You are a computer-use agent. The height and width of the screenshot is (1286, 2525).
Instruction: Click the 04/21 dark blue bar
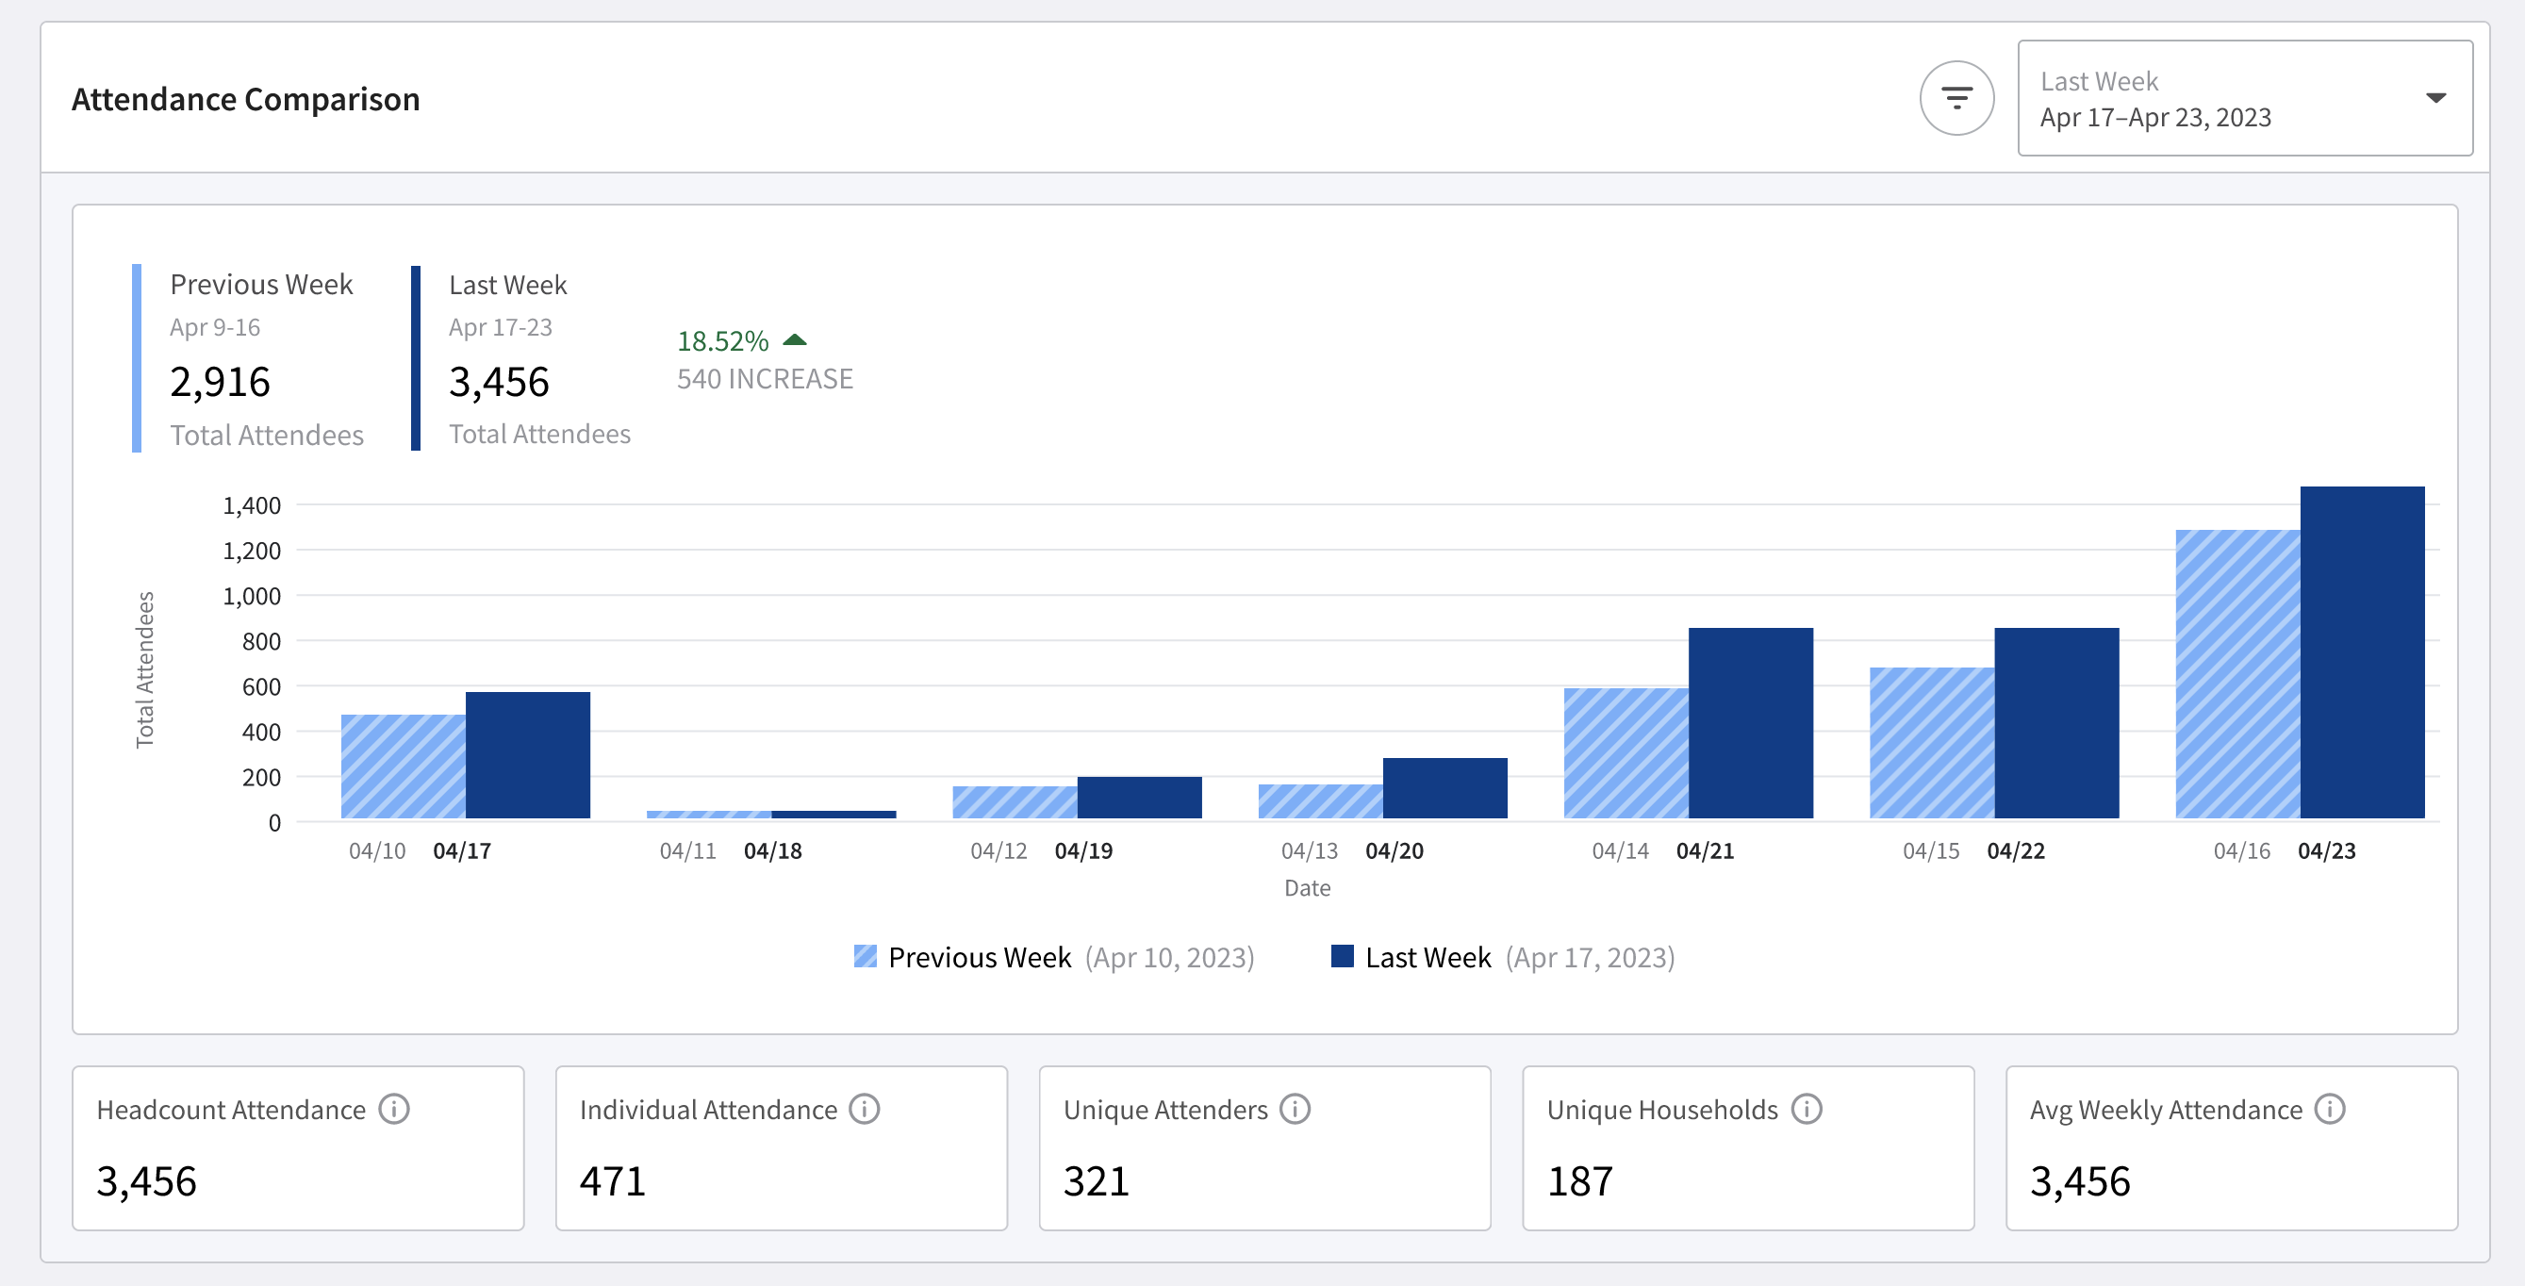(1750, 722)
